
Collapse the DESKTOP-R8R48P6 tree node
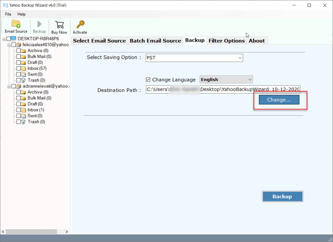pyautogui.click(x=4, y=39)
